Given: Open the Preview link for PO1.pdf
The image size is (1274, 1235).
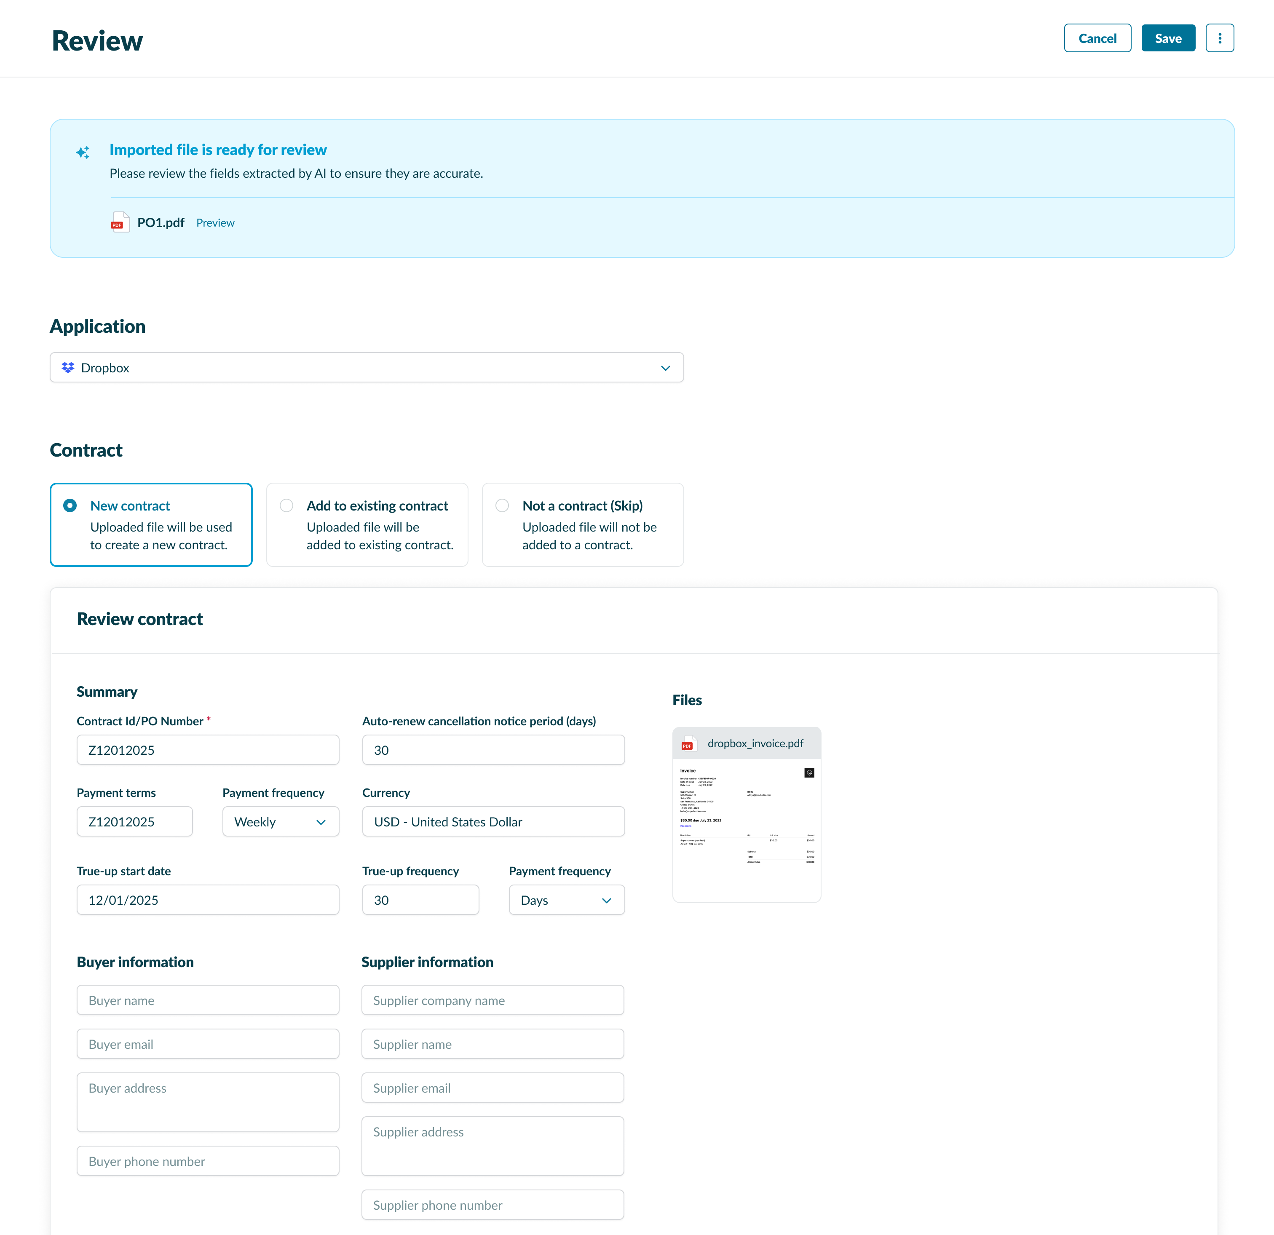Looking at the screenshot, I should click(x=215, y=223).
